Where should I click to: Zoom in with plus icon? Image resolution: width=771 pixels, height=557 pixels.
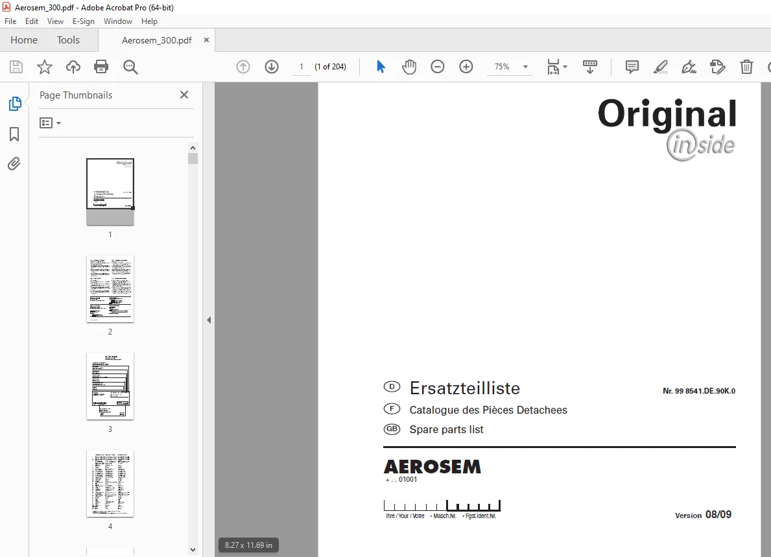tap(466, 67)
